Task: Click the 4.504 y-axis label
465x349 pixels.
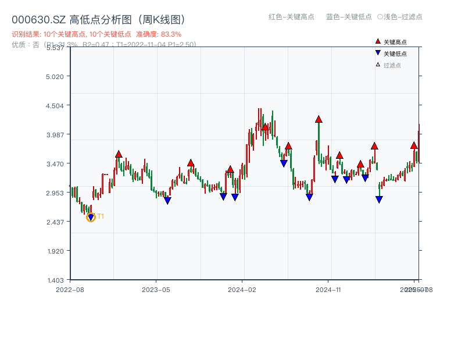Action: [x=55, y=106]
